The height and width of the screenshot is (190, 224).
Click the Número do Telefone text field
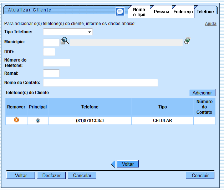[x=56, y=63]
